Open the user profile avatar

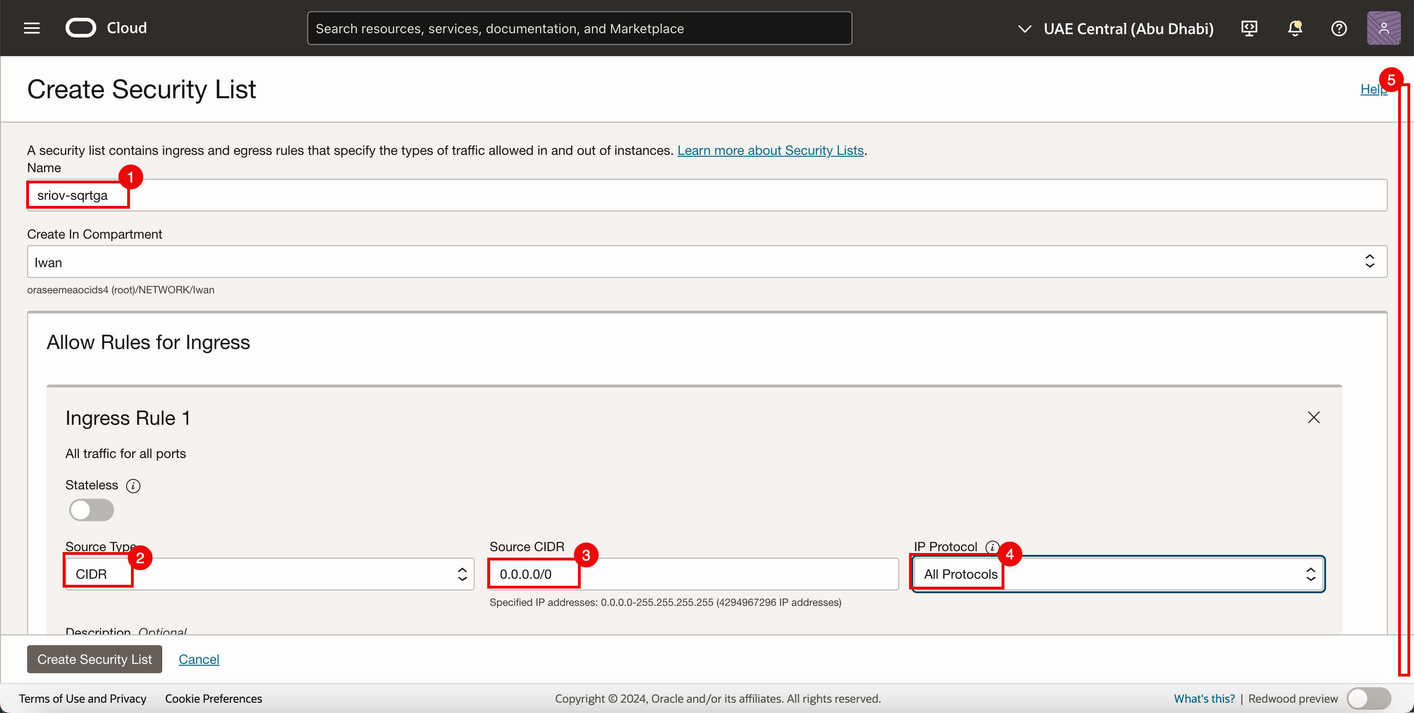coord(1383,28)
